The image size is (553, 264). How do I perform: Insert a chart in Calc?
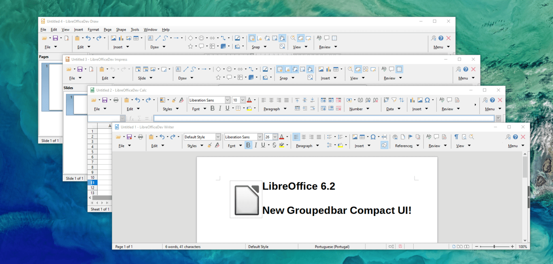click(x=413, y=100)
